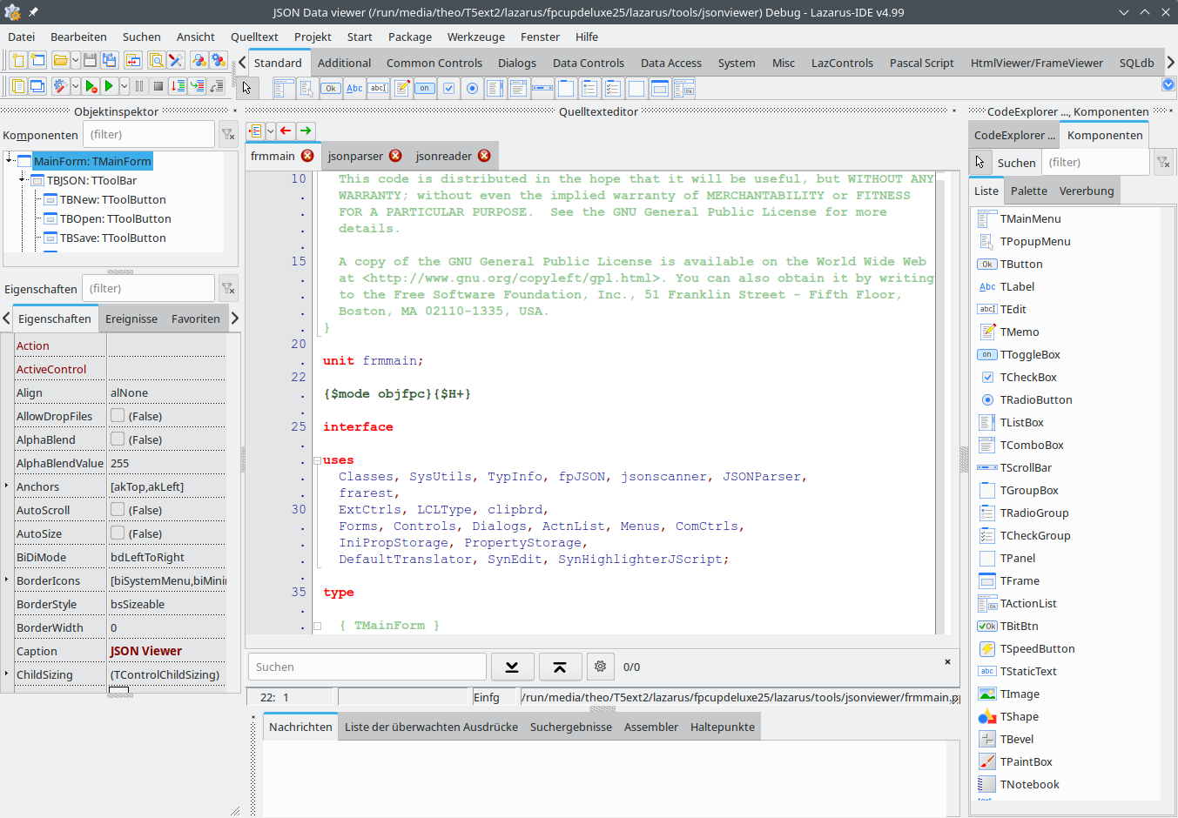Viewport: 1178px width, 818px height.
Task: Select TRadioButton palette toolbar icon
Action: point(472,88)
